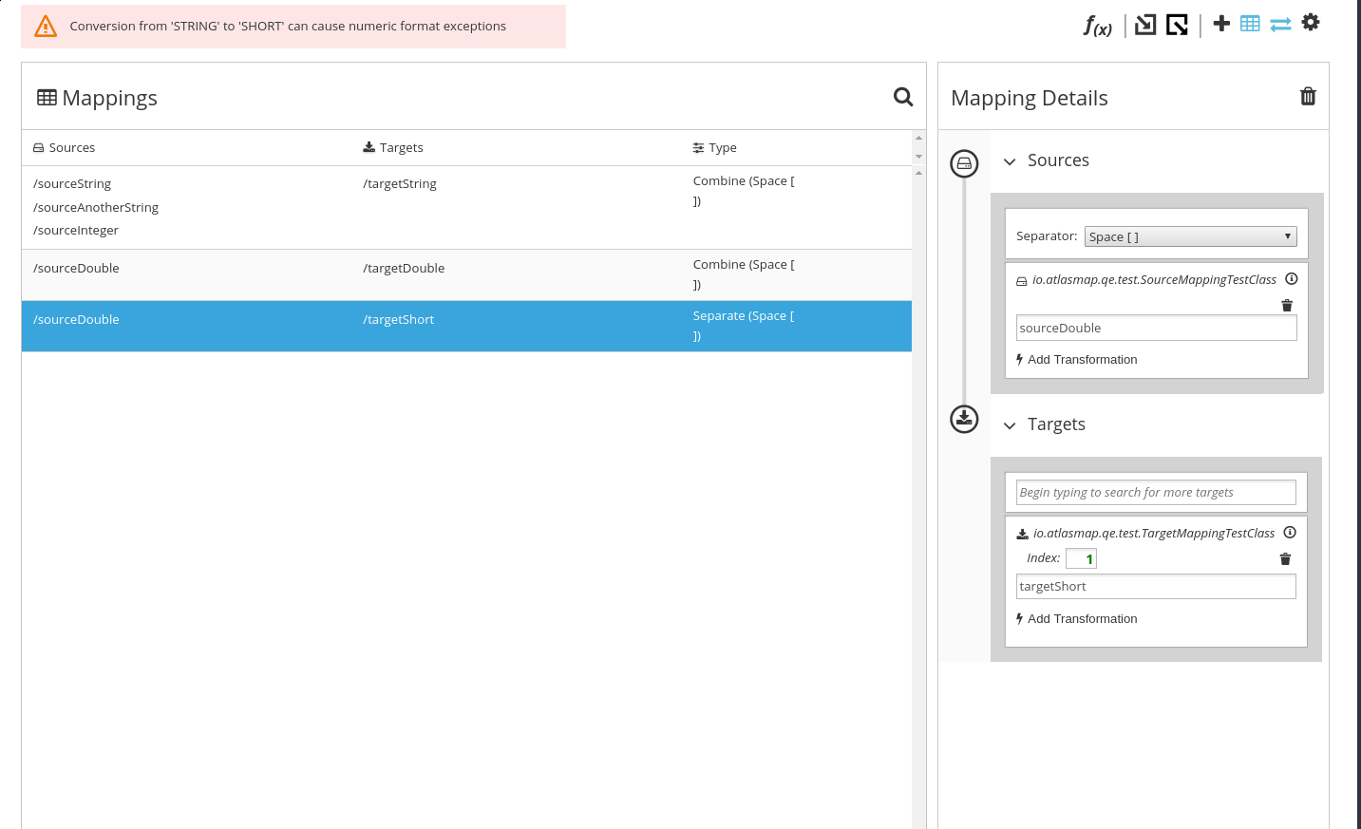The height and width of the screenshot is (829, 1361).
Task: Delete the current mapping via trash icon
Action: coord(1308,96)
